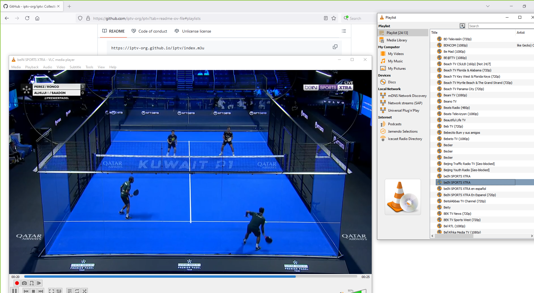
Task: Open the View menu in VLC
Action: [x=101, y=67]
